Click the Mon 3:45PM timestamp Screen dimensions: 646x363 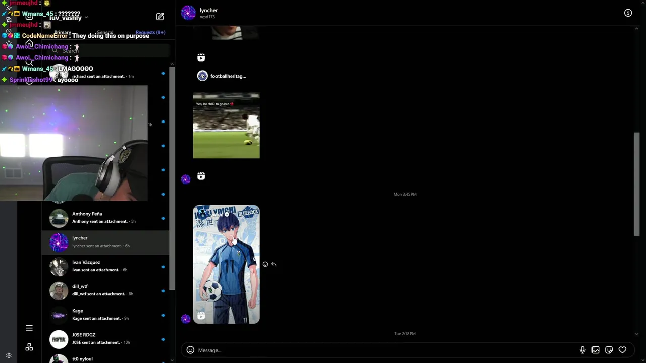405,194
